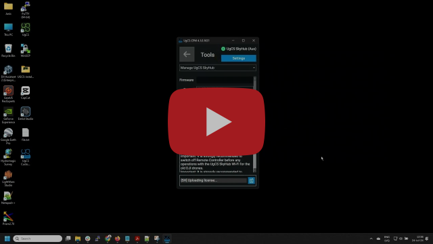This screenshot has height=244, width=433.
Task: Show hidden system tray icons
Action: pyautogui.click(x=371, y=239)
